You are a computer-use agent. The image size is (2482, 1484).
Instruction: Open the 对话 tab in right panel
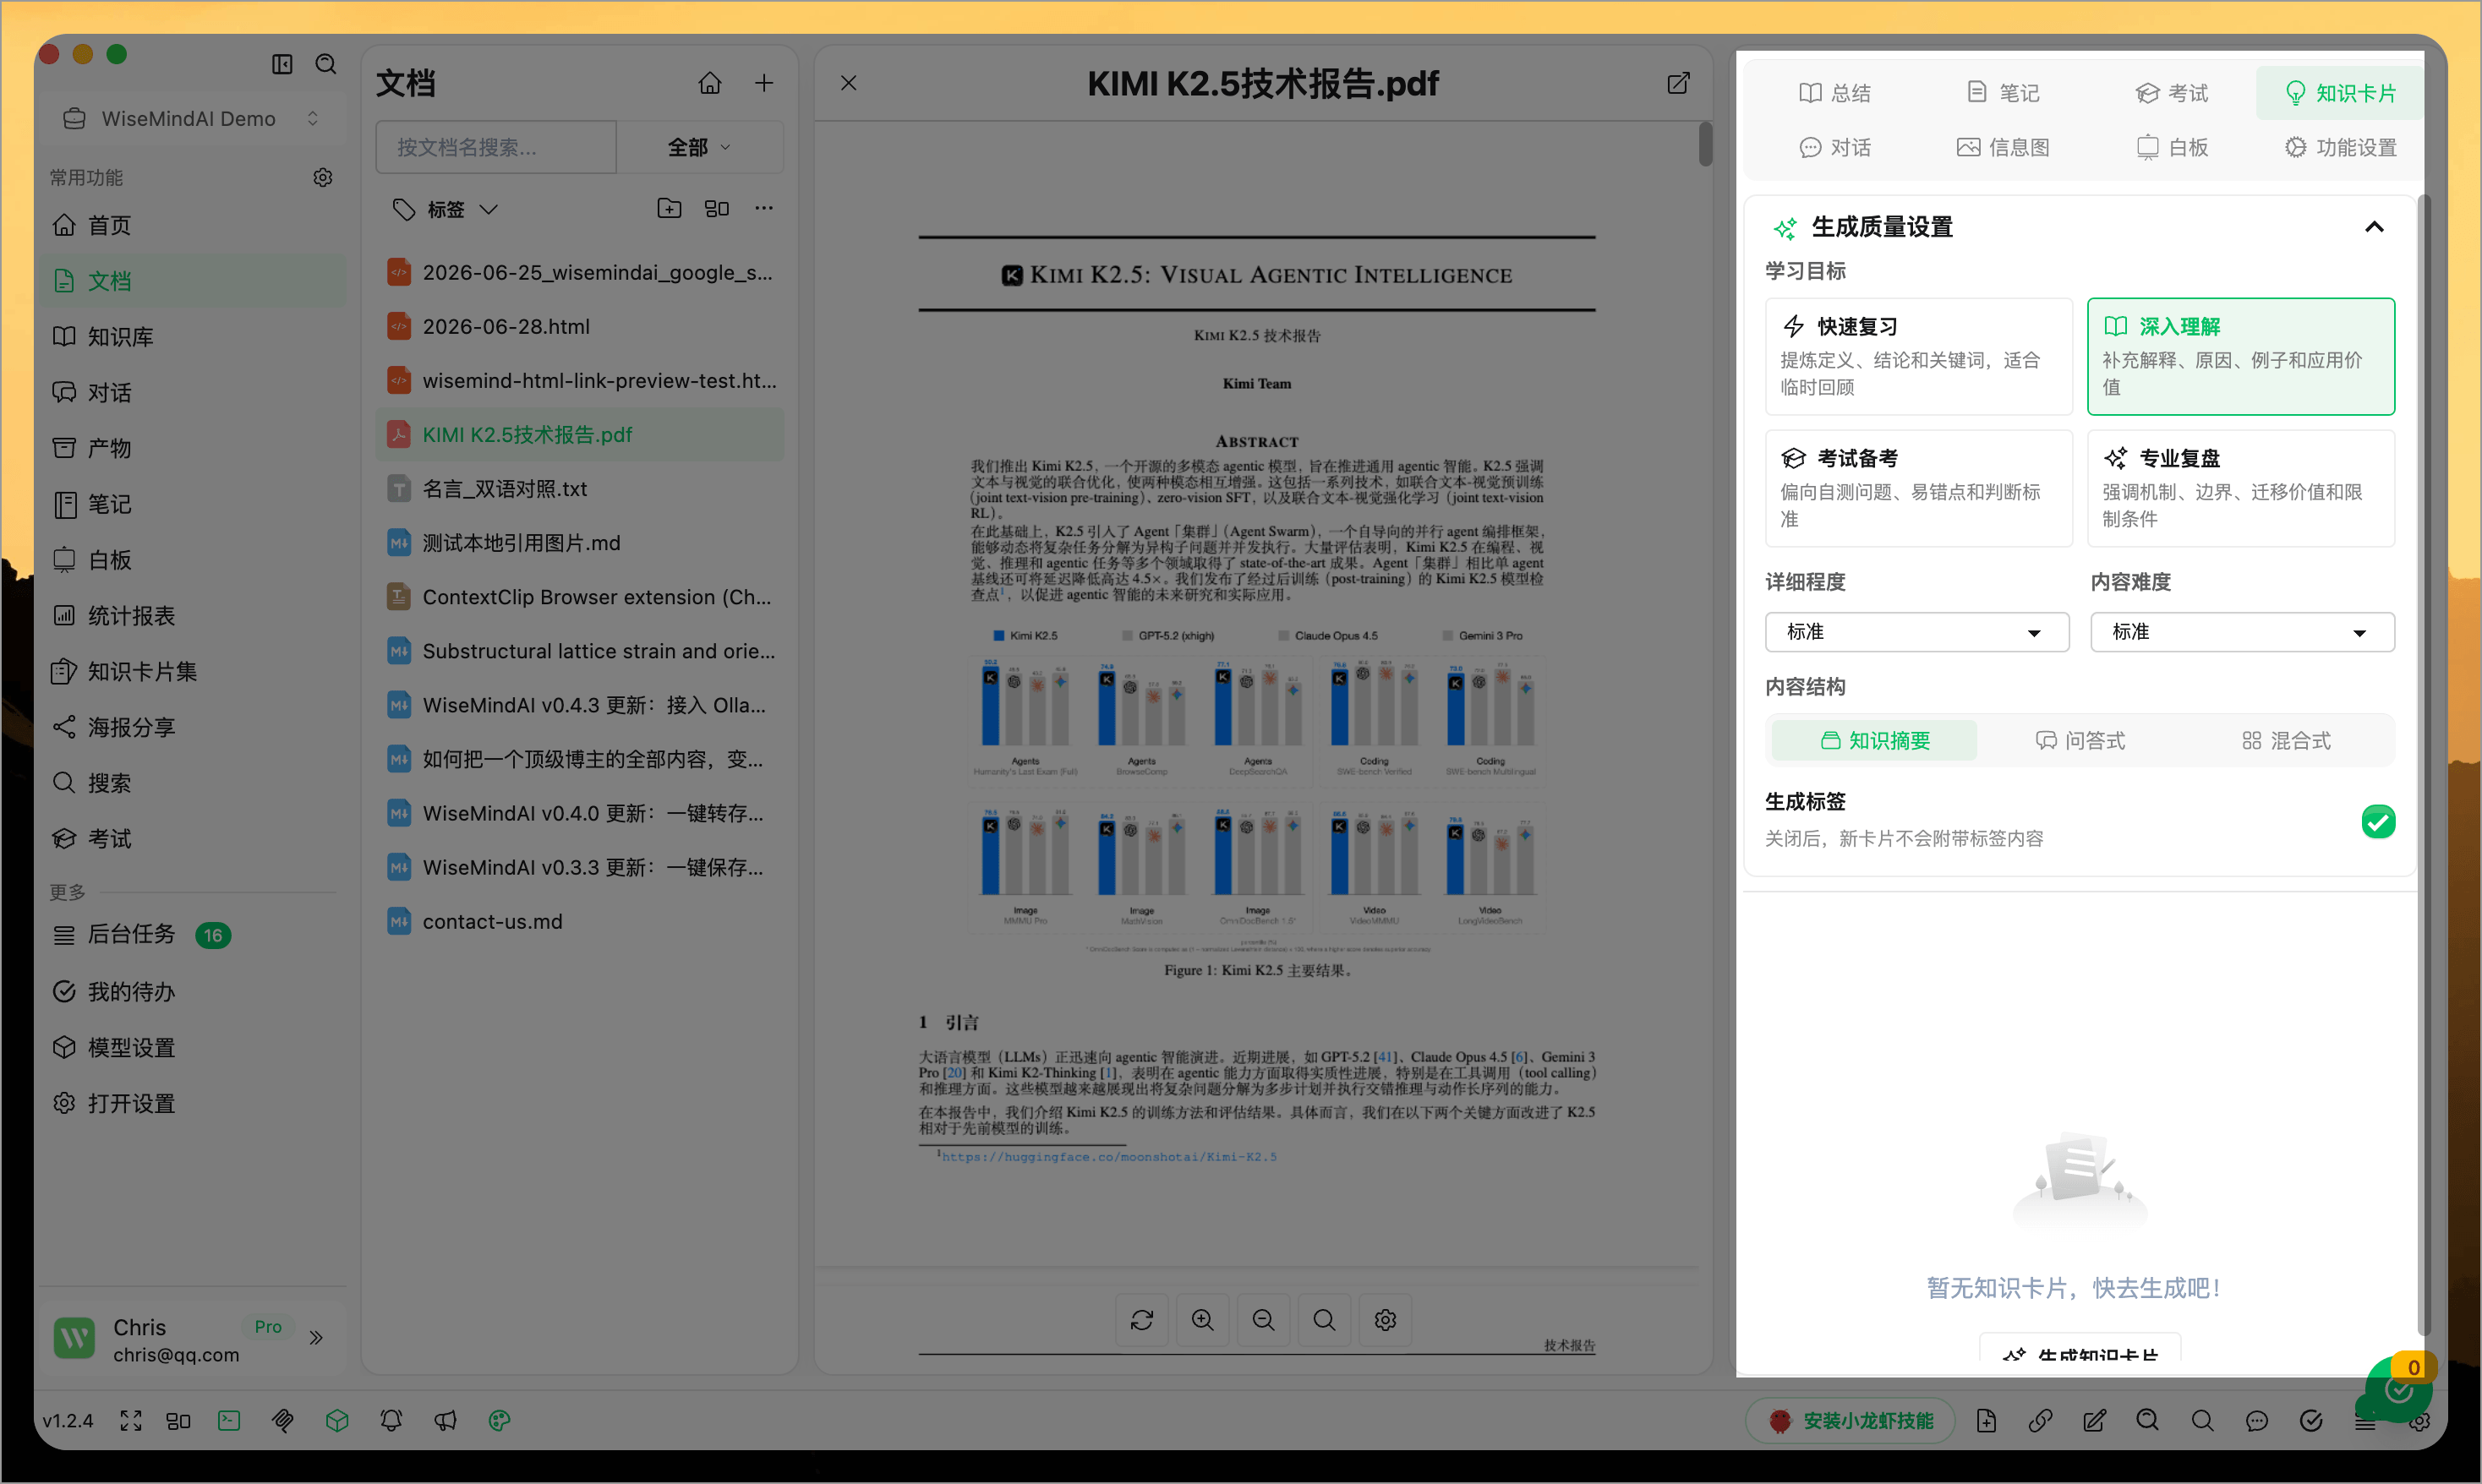click(x=1835, y=148)
